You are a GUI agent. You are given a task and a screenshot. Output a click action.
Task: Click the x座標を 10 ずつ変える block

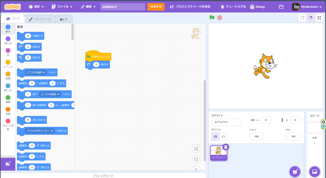pos(34,146)
